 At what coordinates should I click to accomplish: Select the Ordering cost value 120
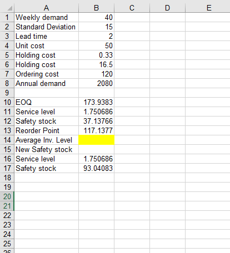tap(96, 74)
